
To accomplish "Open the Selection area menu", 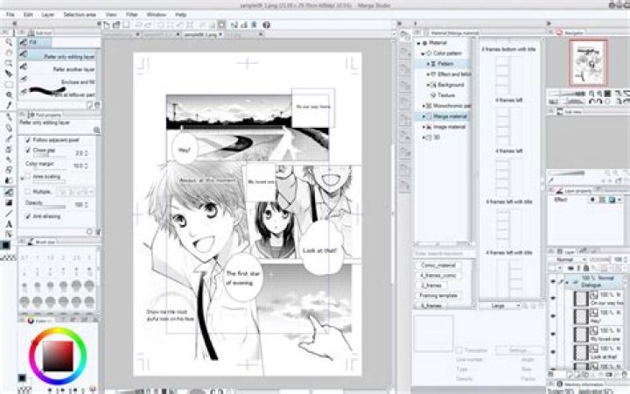I will coord(80,15).
